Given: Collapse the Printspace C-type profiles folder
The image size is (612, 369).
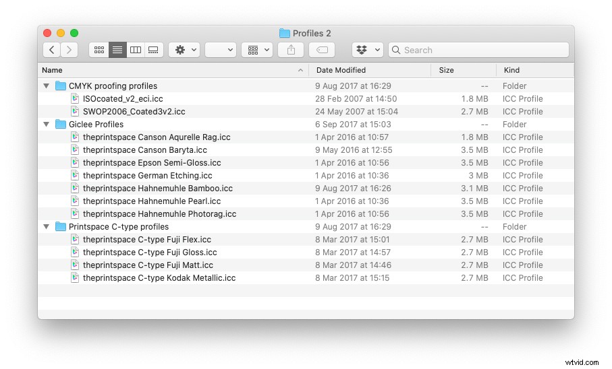Looking at the screenshot, I should click(x=47, y=227).
